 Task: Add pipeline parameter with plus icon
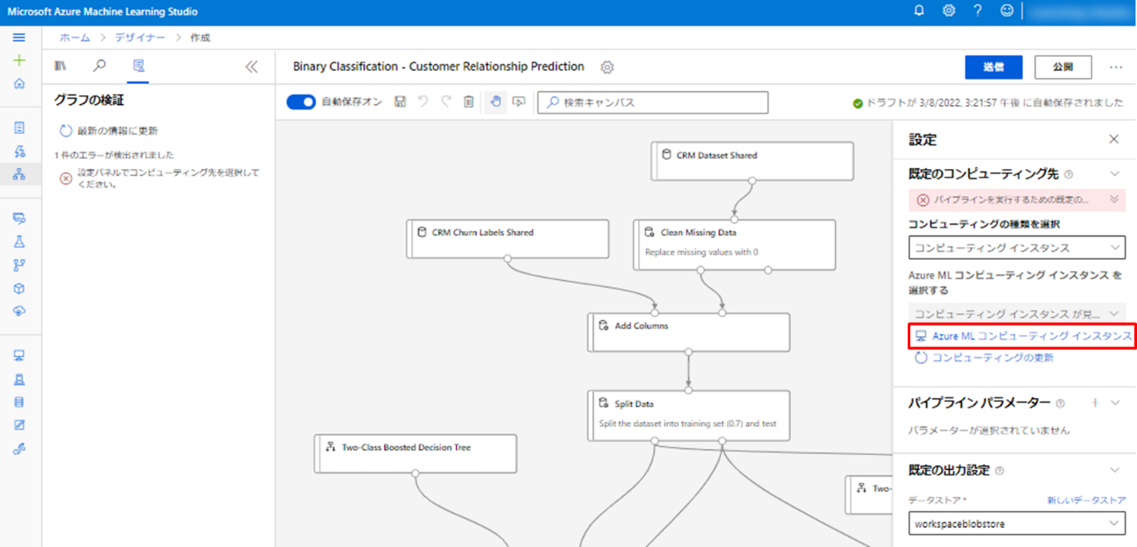[x=1093, y=403]
